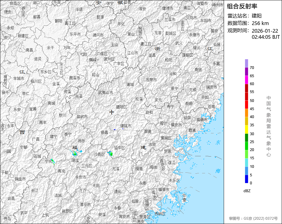Click the 将乐 map label
Screen dimensions: 282x224
82,141
